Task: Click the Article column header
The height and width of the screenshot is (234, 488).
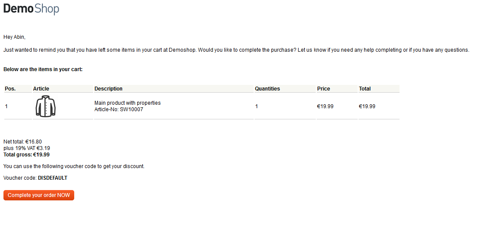Action: coord(41,89)
